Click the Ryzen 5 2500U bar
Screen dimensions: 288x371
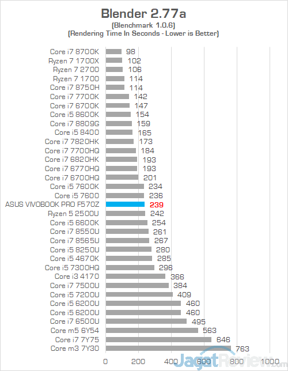(x=126, y=213)
